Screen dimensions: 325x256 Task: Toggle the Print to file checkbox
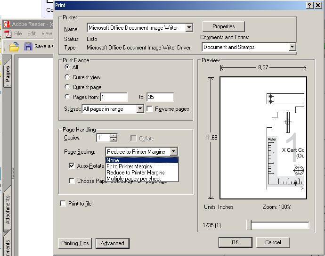click(63, 204)
